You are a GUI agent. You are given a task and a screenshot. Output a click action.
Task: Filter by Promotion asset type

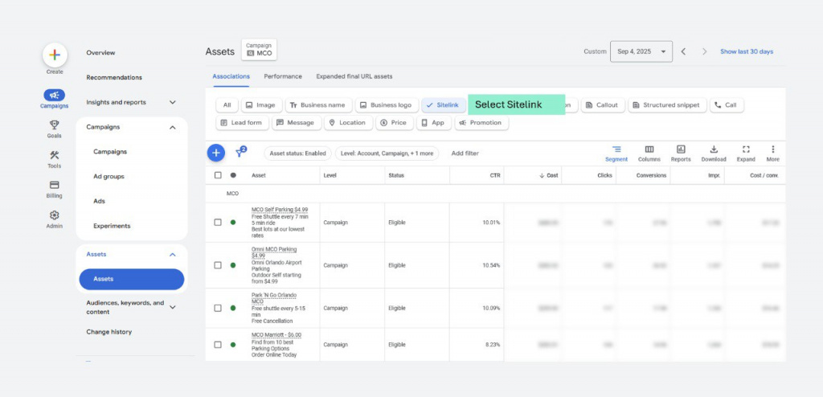click(481, 122)
